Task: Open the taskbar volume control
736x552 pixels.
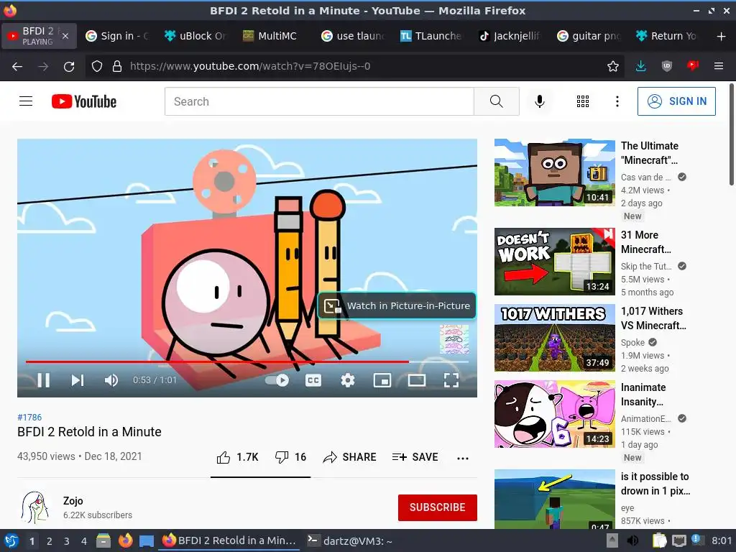Action: pyautogui.click(x=632, y=540)
